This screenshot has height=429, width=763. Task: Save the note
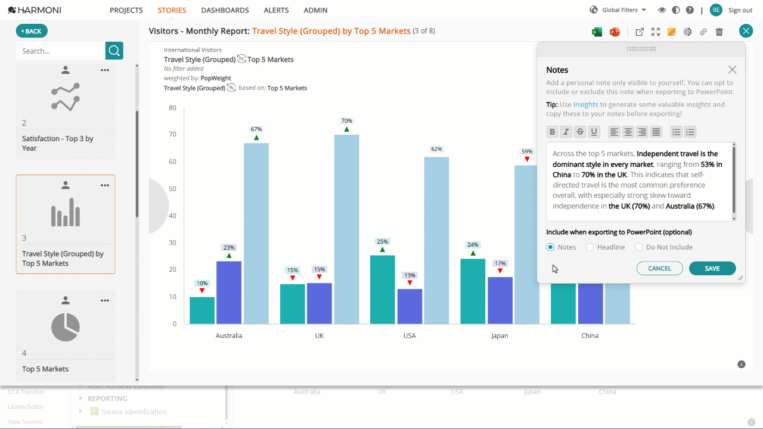[x=712, y=268]
